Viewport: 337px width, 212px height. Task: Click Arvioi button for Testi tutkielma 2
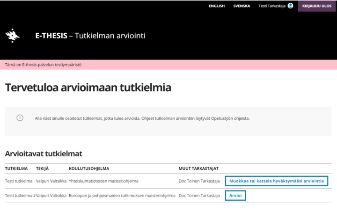(x=235, y=196)
